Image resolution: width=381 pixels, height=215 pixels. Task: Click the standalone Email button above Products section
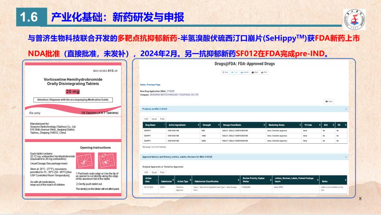click(329, 102)
